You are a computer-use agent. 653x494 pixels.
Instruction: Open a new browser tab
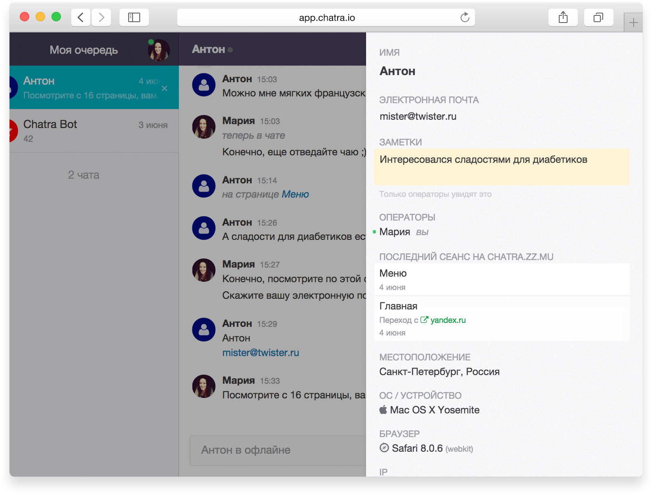pyautogui.click(x=633, y=23)
